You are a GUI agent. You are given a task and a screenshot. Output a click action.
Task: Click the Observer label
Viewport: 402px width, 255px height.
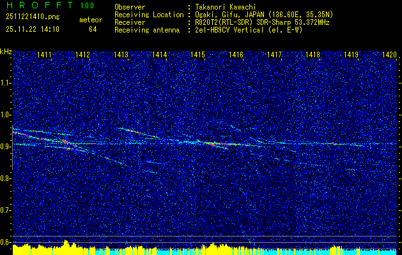click(130, 7)
